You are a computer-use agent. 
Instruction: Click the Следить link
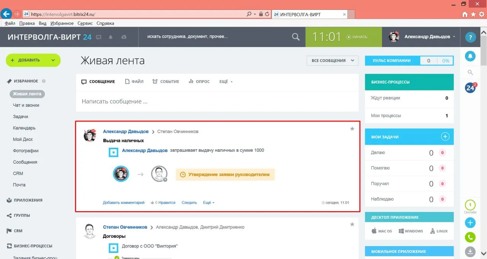pyautogui.click(x=189, y=202)
